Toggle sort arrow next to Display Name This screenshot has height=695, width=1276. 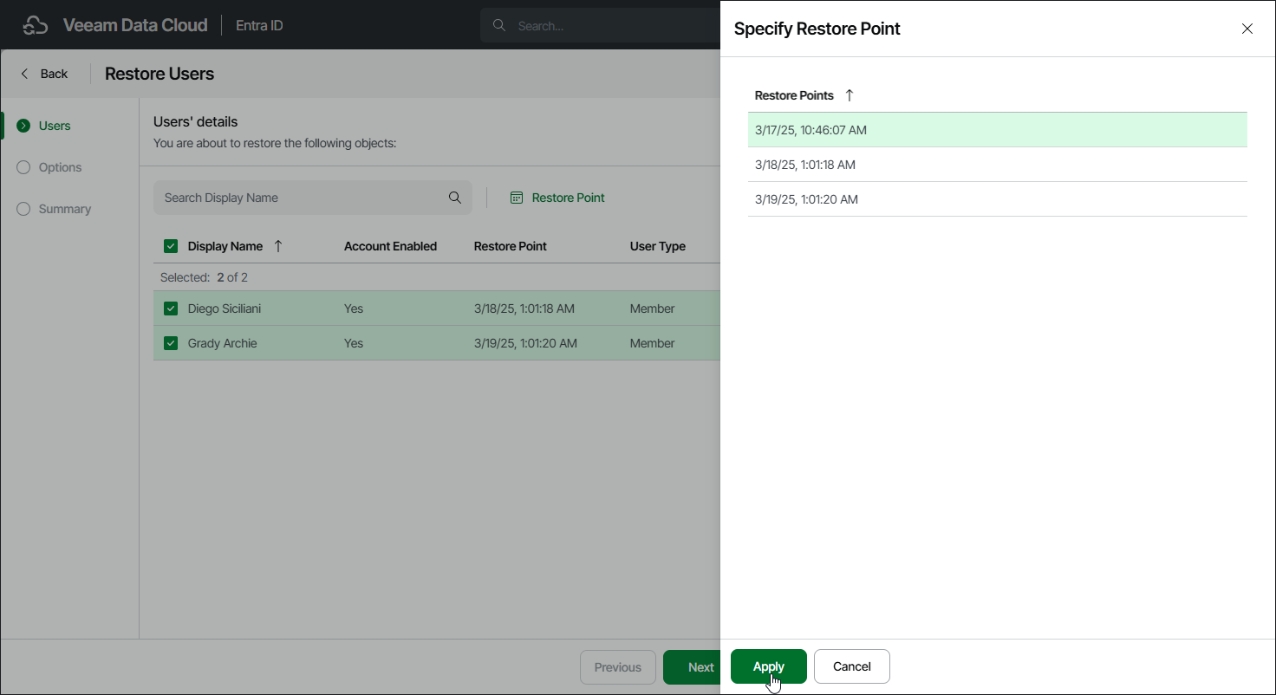click(x=278, y=246)
